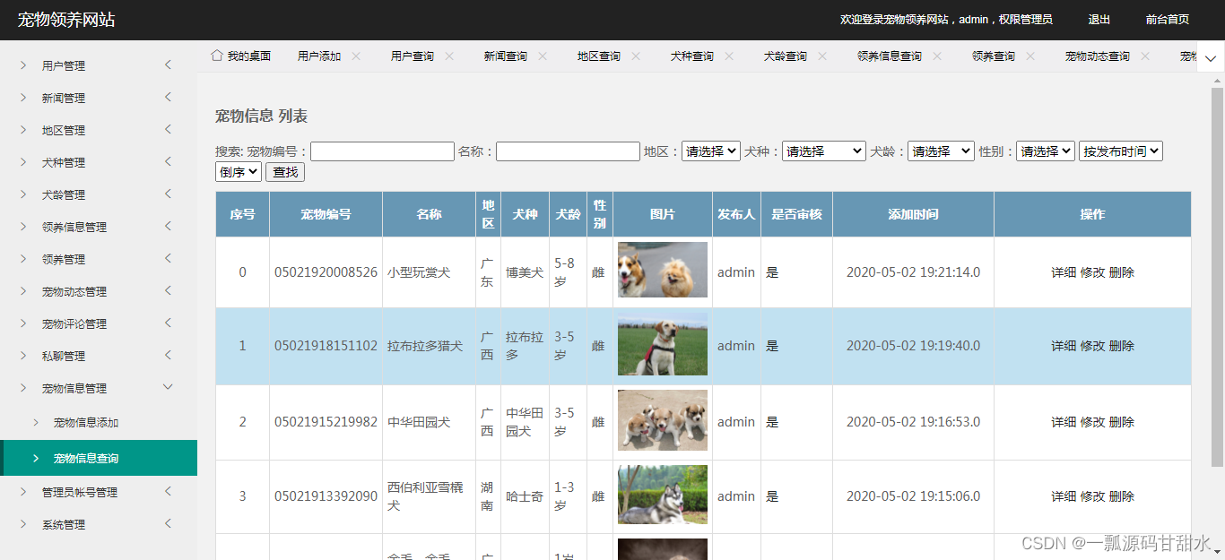Close the 新闻查询 tab
Image resolution: width=1225 pixels, height=560 pixels.
[x=543, y=56]
